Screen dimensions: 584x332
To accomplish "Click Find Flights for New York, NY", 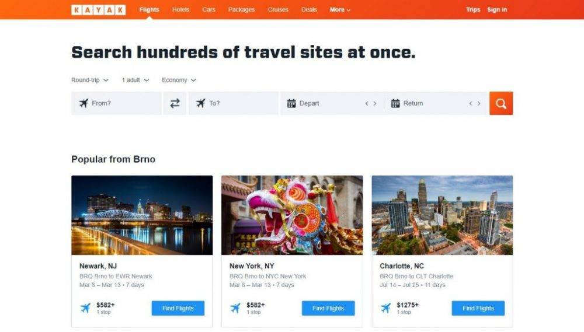I will 328,308.
